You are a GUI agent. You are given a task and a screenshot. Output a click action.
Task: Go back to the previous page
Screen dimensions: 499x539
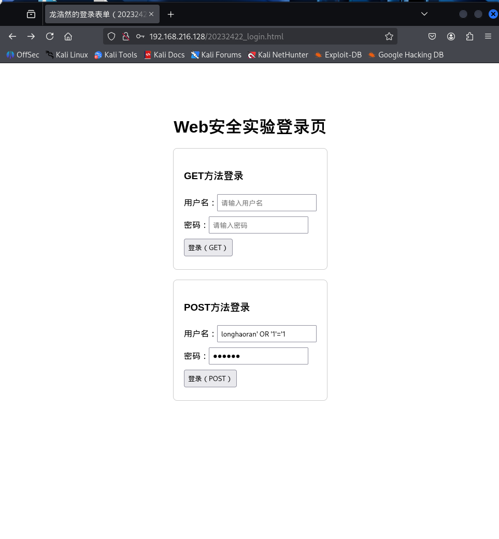(x=12, y=36)
